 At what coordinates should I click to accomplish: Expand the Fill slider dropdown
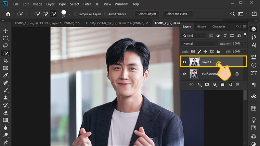tap(244, 52)
